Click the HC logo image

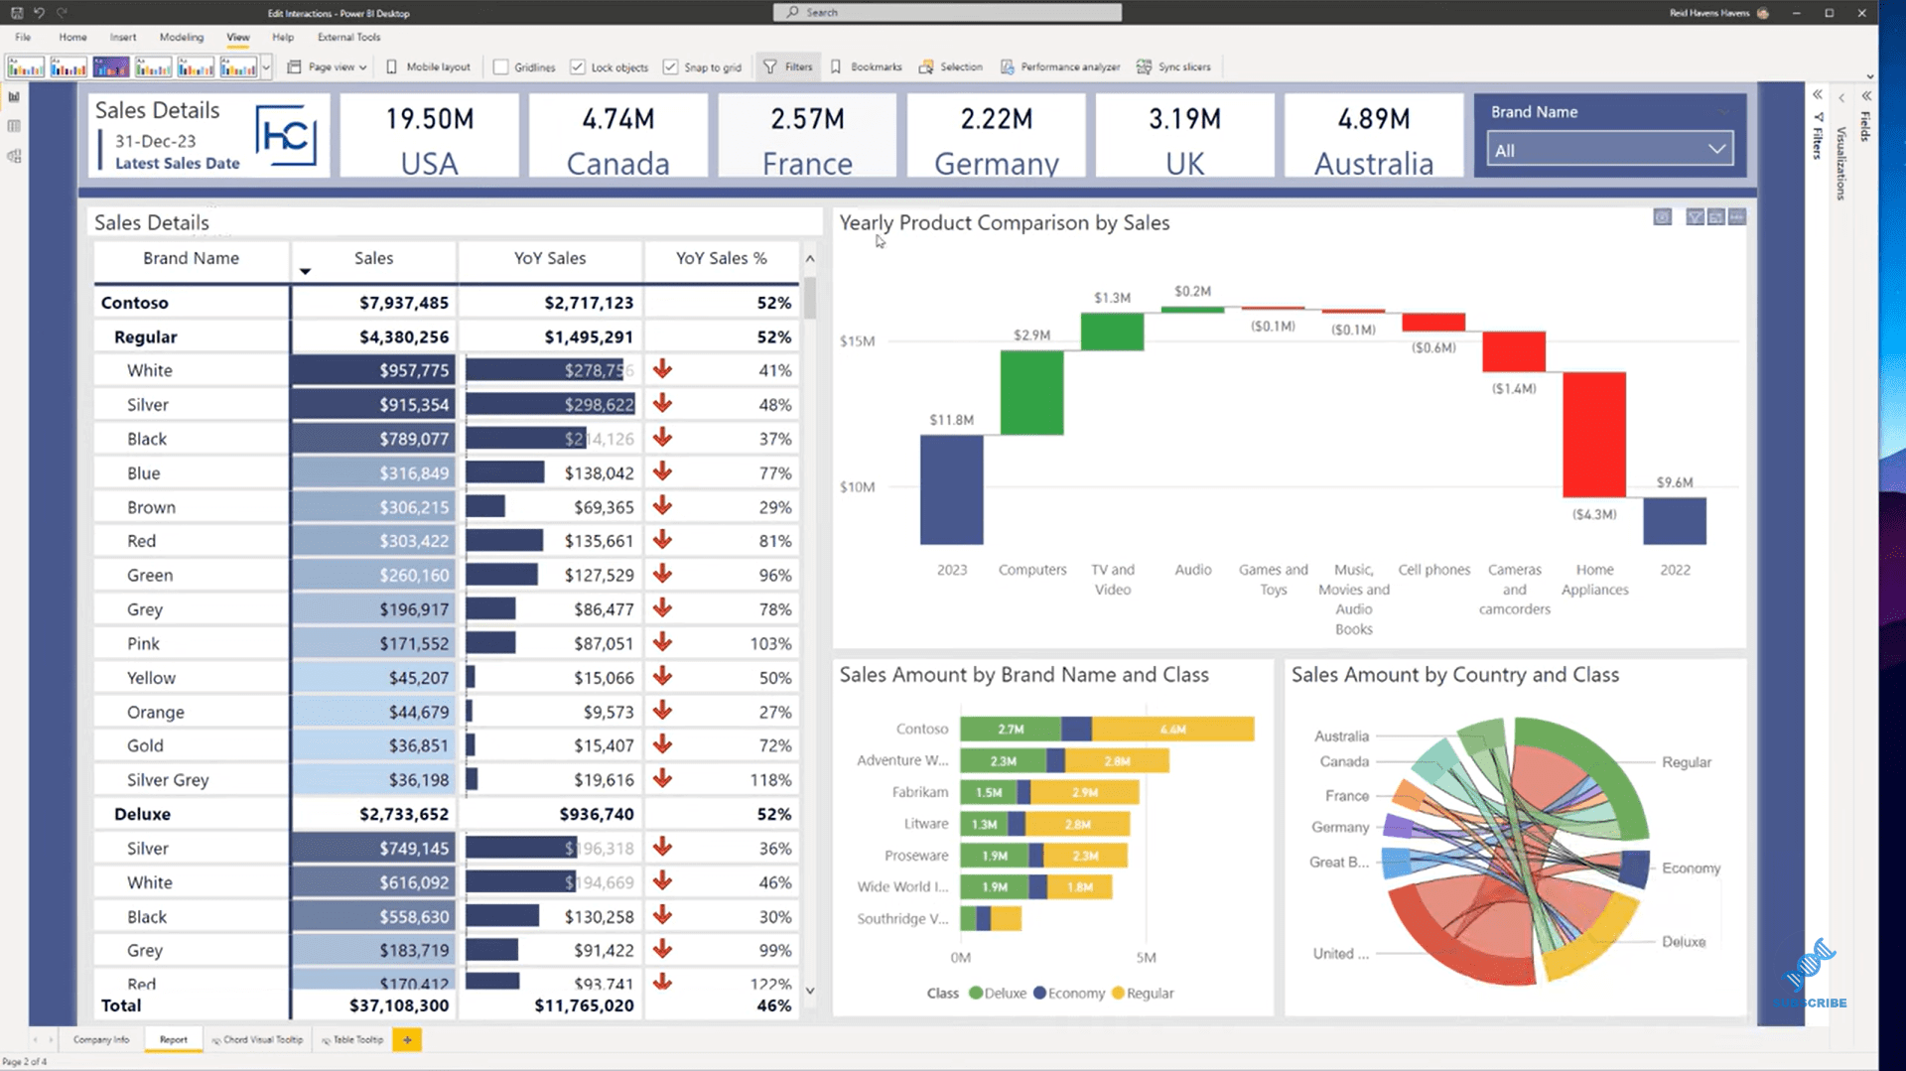(x=286, y=136)
